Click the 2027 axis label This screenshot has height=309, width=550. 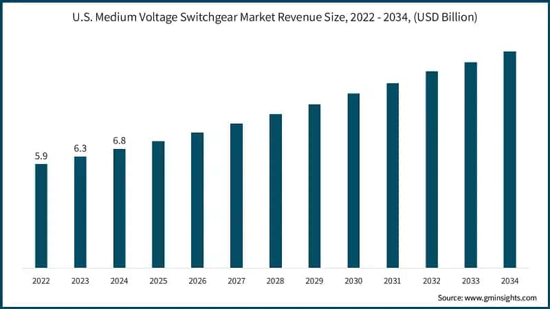point(236,281)
